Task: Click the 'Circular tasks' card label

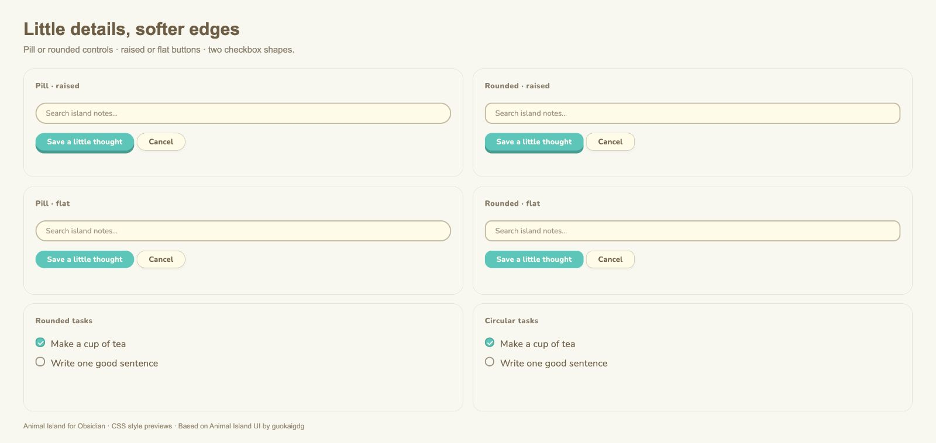Action: tap(511, 321)
